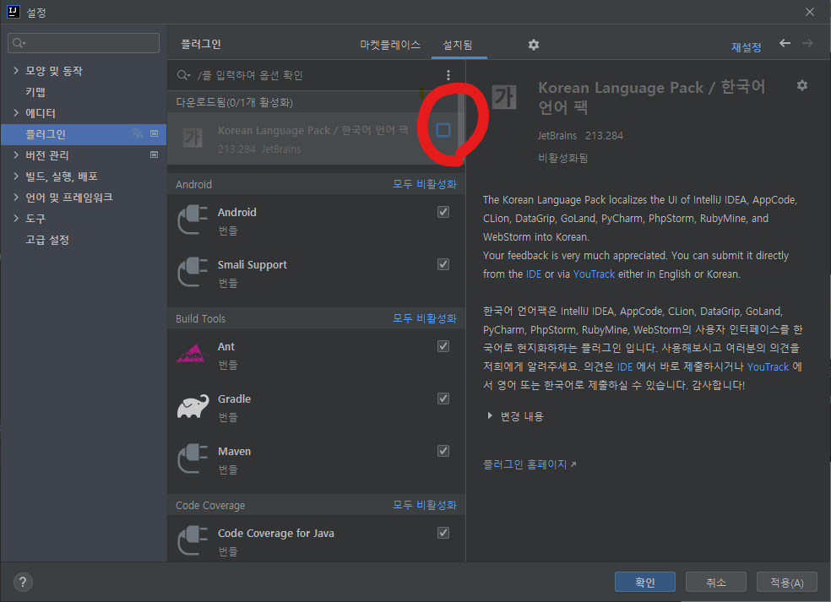Click the Gradle elephant icon
This screenshot has height=602, width=831.
pos(193,406)
